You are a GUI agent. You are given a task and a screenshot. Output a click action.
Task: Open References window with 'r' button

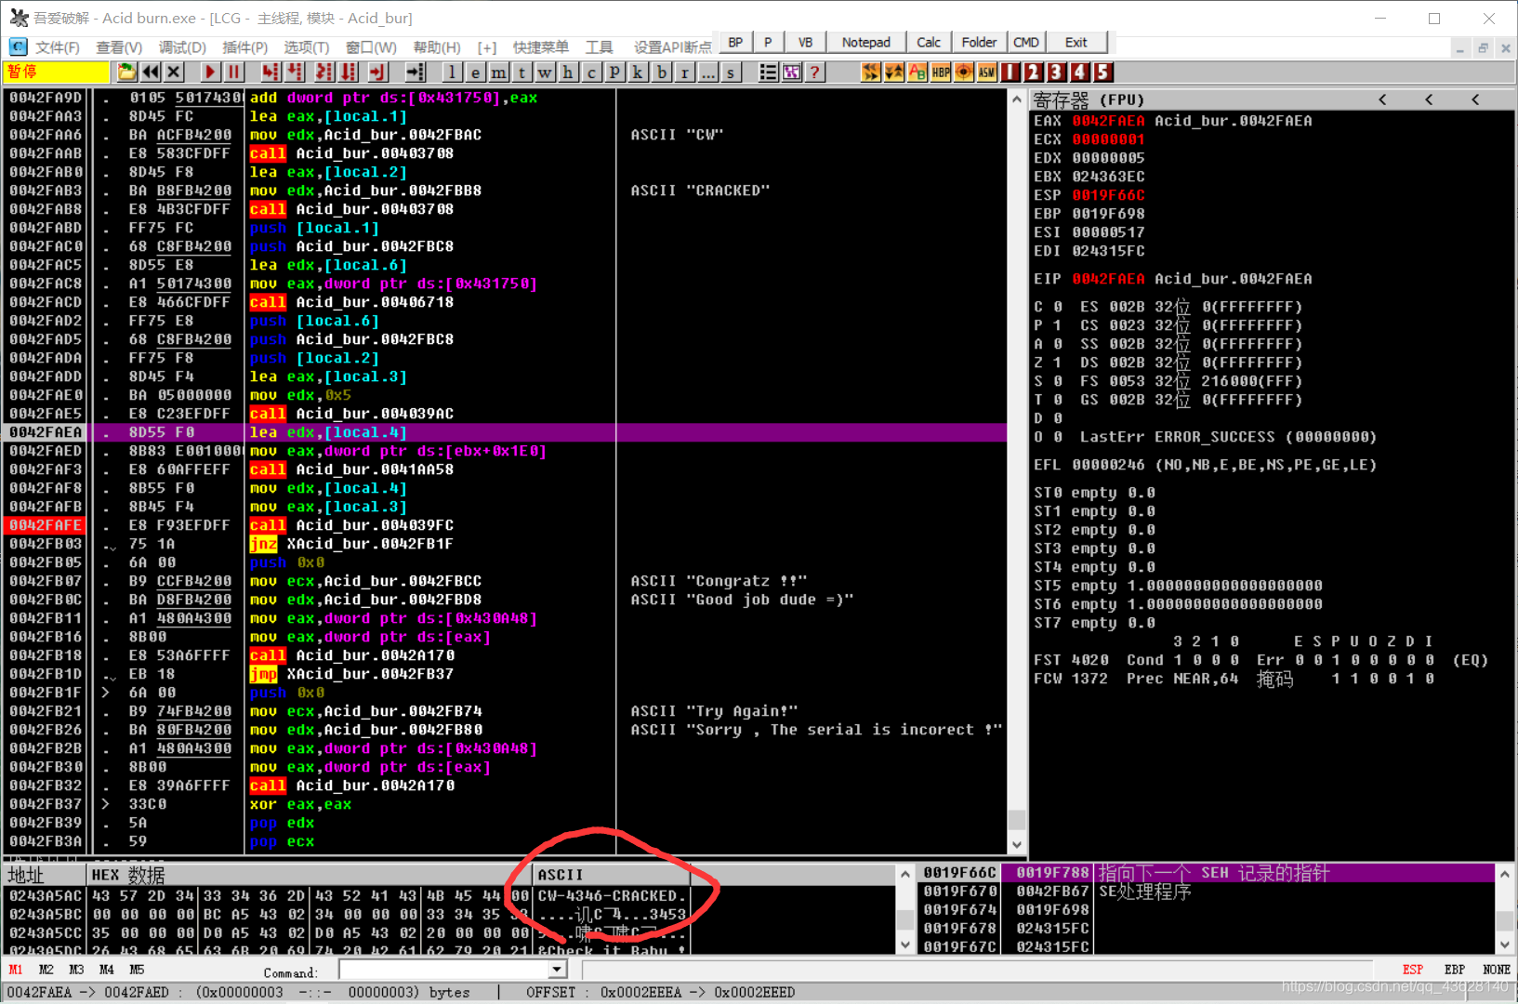[x=684, y=72]
